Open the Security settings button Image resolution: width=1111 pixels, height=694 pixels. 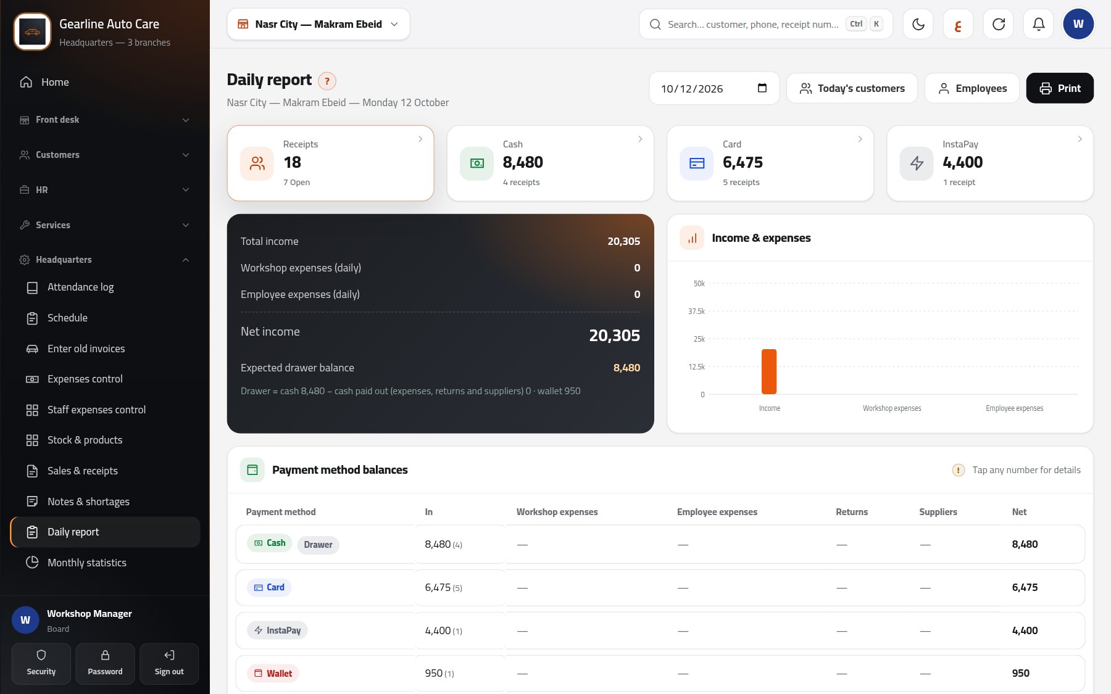[x=41, y=664]
